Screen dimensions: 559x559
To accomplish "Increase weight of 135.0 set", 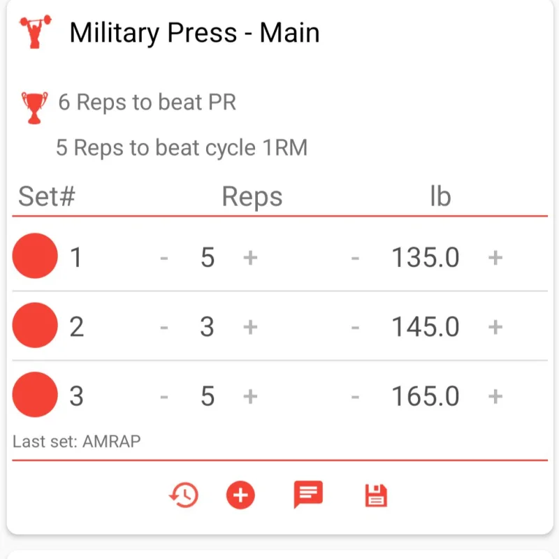I will click(x=495, y=257).
